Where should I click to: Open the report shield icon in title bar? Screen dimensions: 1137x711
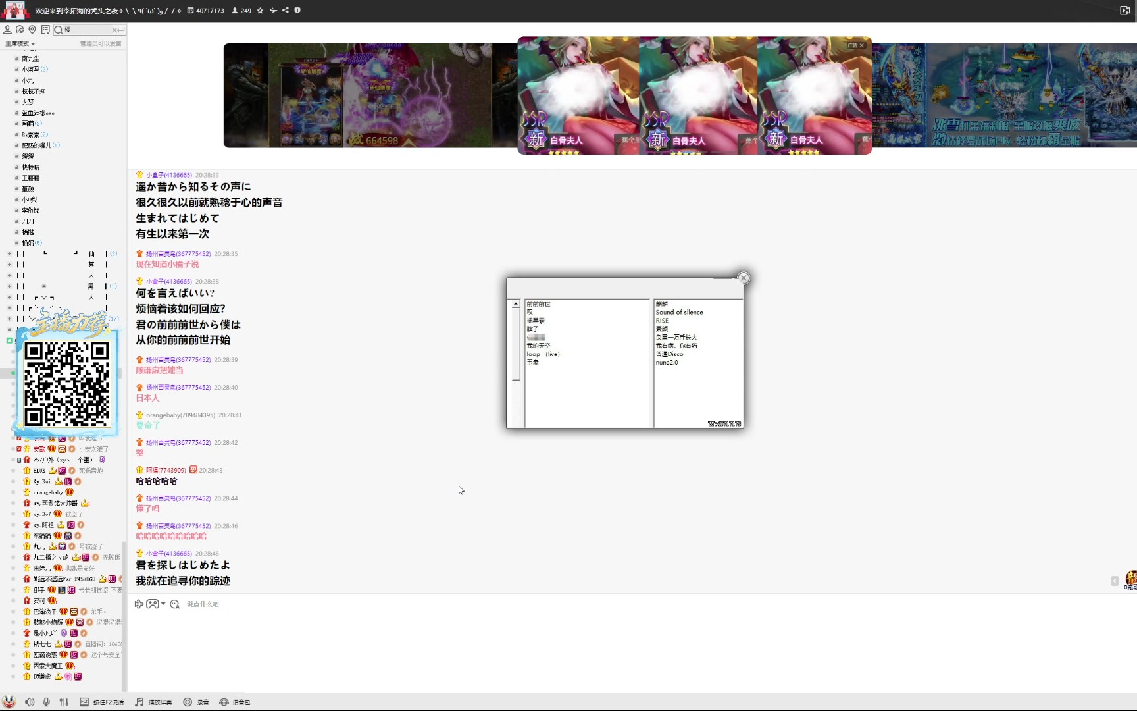[297, 11]
